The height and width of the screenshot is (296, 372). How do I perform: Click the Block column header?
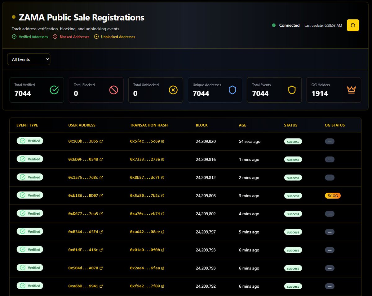coord(202,125)
